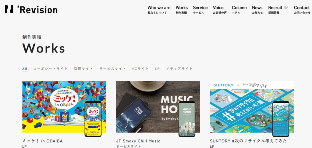This screenshot has height=148, width=312.
Task: Open the Recruit page
Action: point(275,10)
